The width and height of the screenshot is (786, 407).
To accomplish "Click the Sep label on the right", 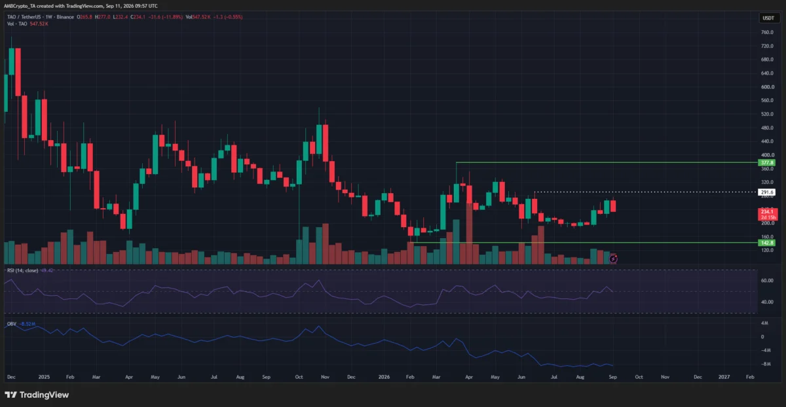I will coord(612,378).
